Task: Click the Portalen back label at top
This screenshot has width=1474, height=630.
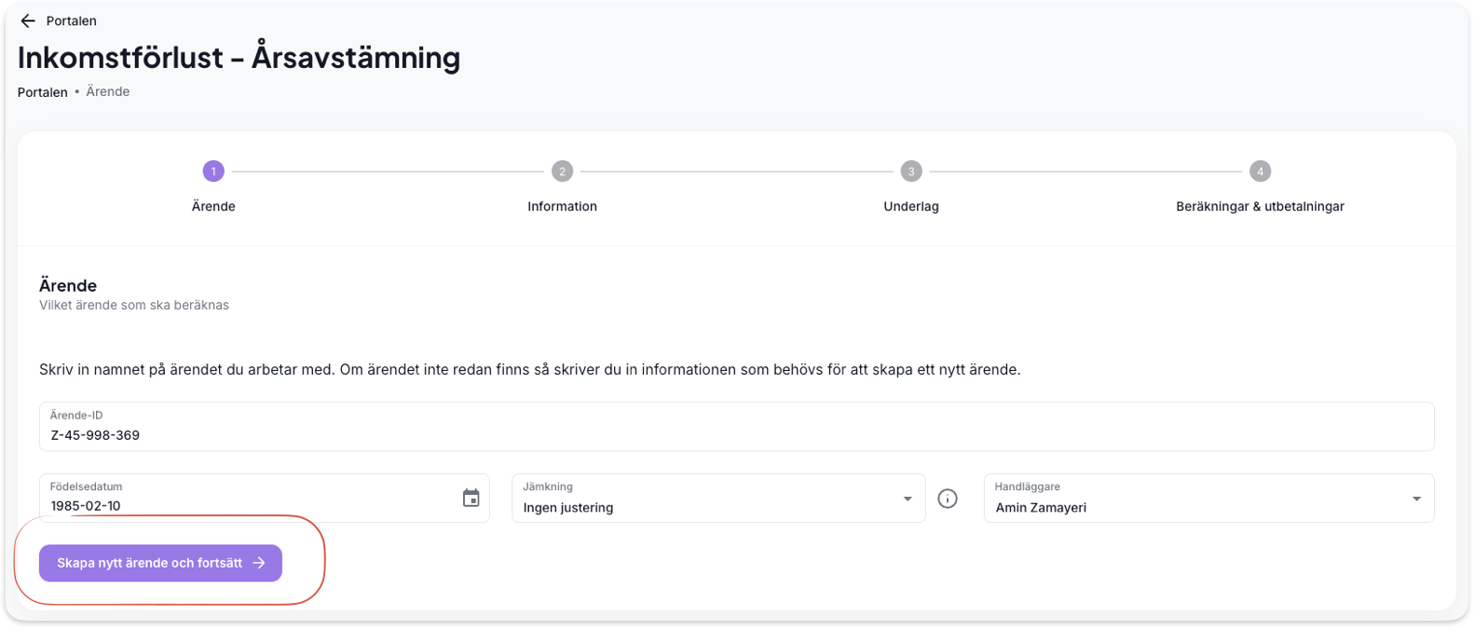Action: pyautogui.click(x=72, y=21)
